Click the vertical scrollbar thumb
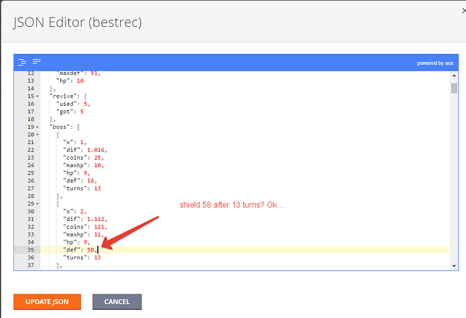 click(454, 88)
